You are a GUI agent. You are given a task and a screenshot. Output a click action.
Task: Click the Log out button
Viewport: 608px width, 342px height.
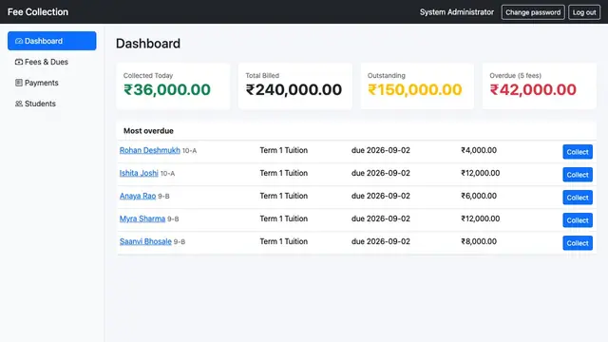coord(584,12)
